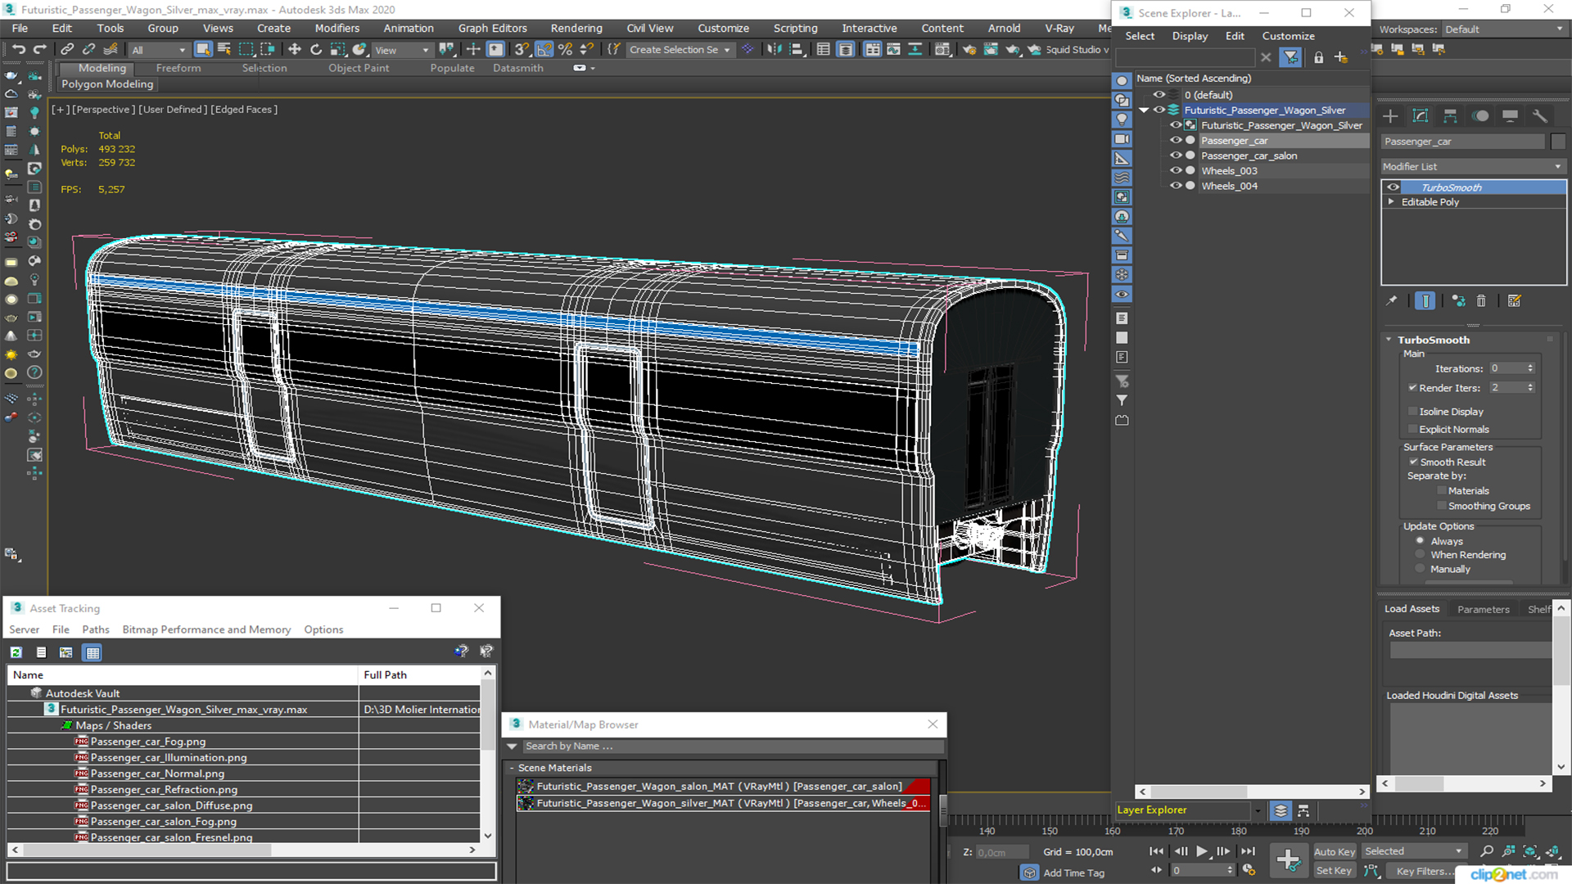
Task: Click Remove modifier trash icon
Action: (1481, 301)
